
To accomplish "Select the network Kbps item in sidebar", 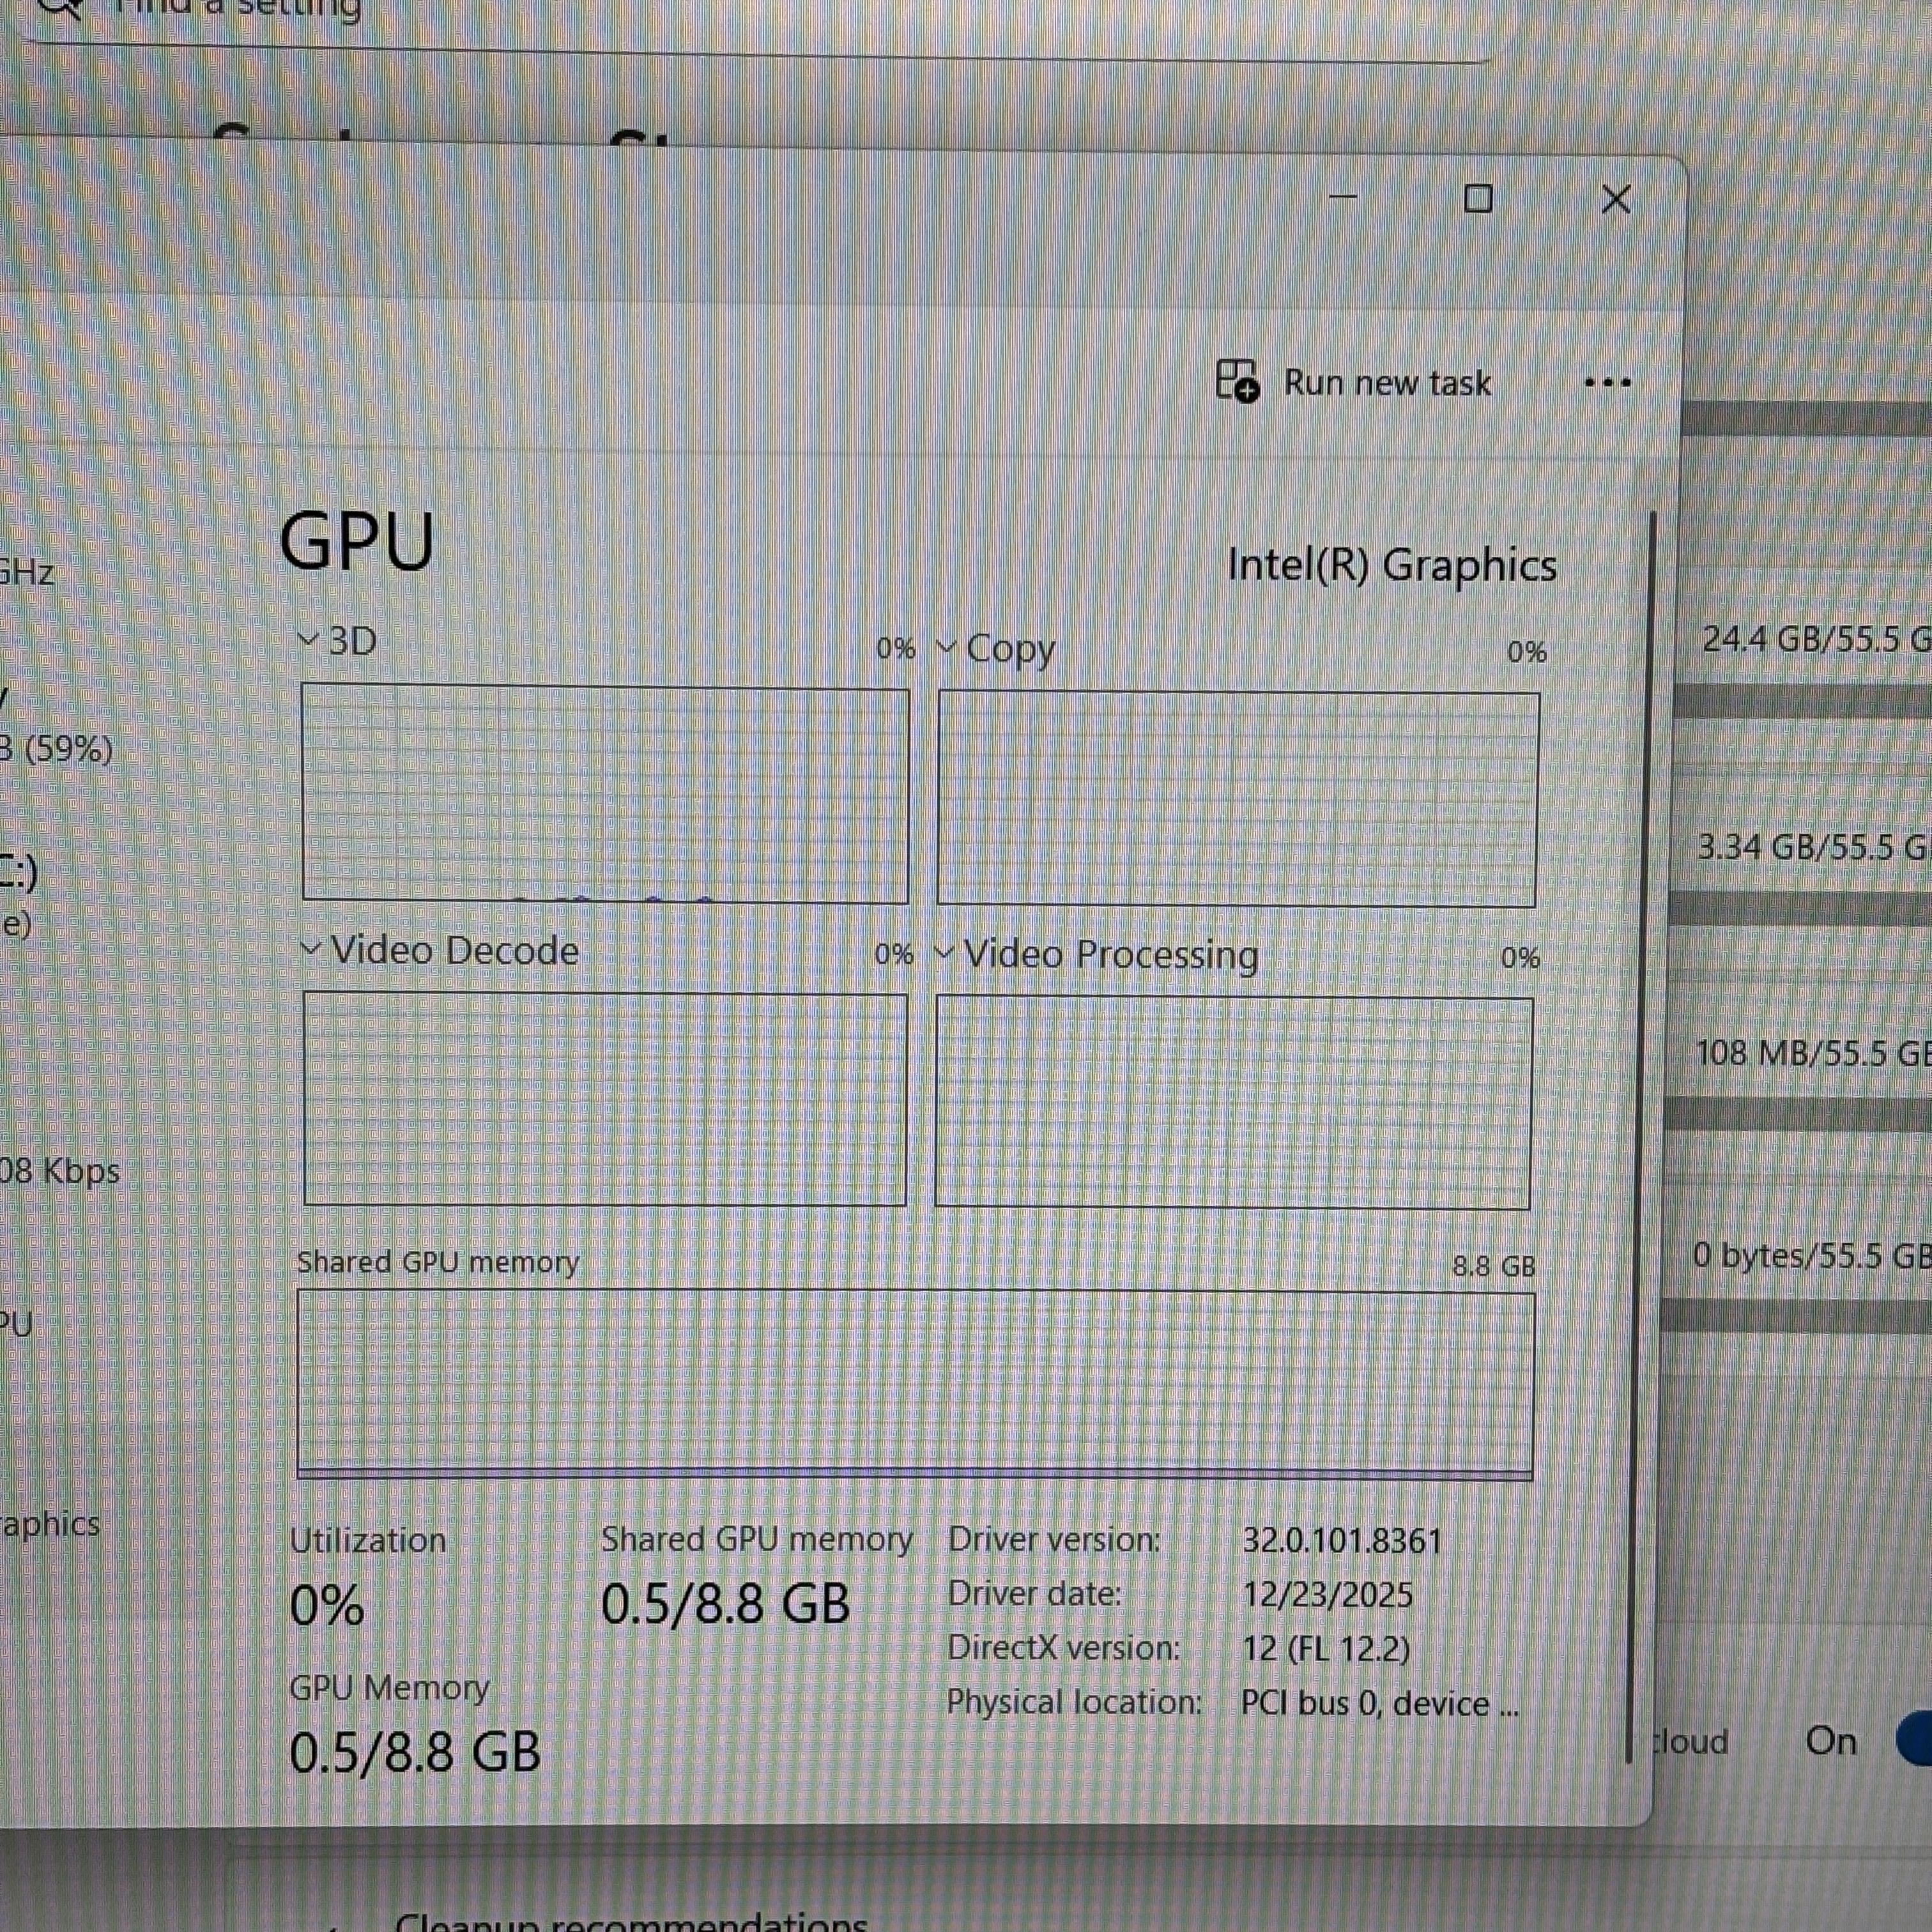I will [x=59, y=1170].
